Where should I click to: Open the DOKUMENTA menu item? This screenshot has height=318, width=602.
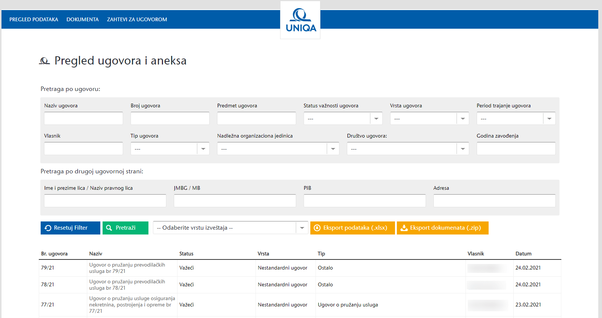82,19
